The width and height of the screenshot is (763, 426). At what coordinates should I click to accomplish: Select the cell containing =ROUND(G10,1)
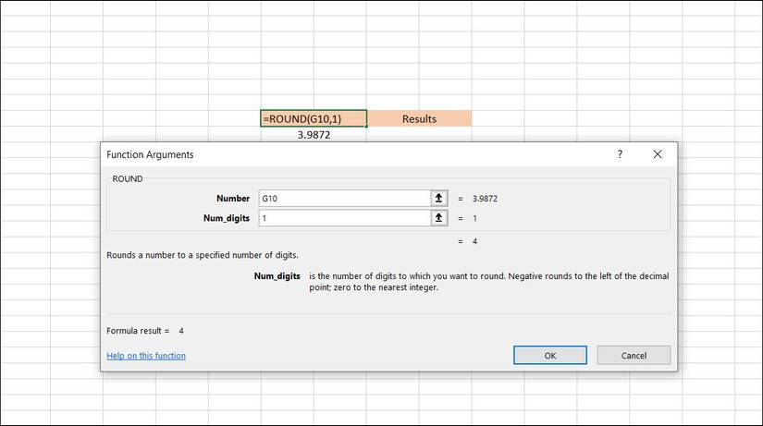click(x=314, y=118)
